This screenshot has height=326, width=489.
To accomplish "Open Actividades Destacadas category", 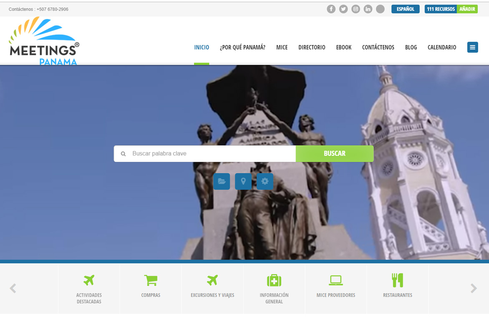I will tap(89, 289).
